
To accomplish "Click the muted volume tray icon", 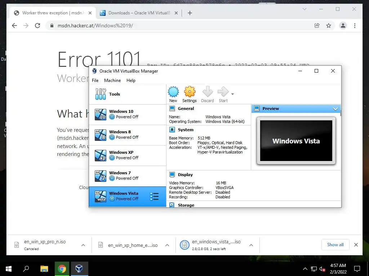I will (323, 269).
